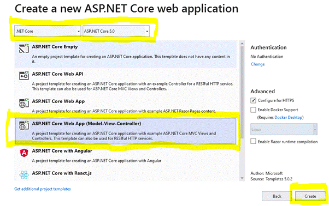Click the ASP.NET Core Web API template icon
The height and width of the screenshot is (206, 329).
pyautogui.click(x=24, y=76)
